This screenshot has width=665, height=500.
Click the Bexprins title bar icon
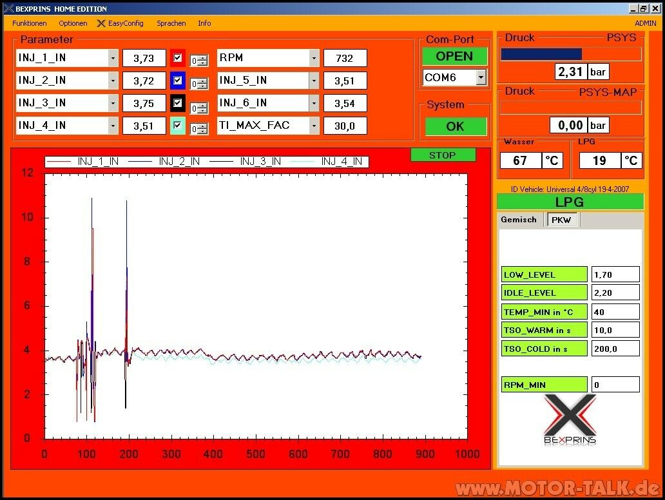pos(8,8)
